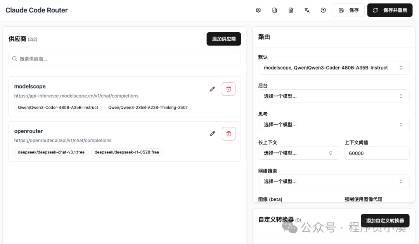Delete the openrouter provider with trash icon
The image size is (419, 244).
point(229,134)
